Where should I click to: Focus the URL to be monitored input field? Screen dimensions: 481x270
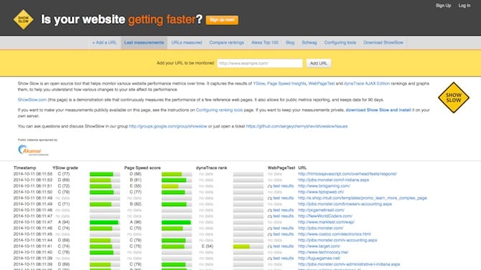click(x=260, y=63)
